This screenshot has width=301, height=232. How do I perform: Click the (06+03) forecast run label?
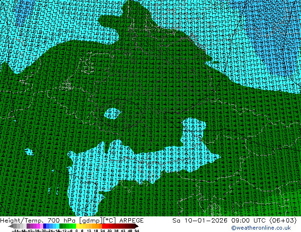[283, 221]
